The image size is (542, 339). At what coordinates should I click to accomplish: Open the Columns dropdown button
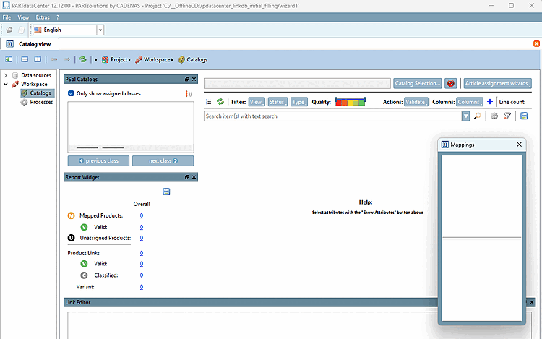click(470, 102)
